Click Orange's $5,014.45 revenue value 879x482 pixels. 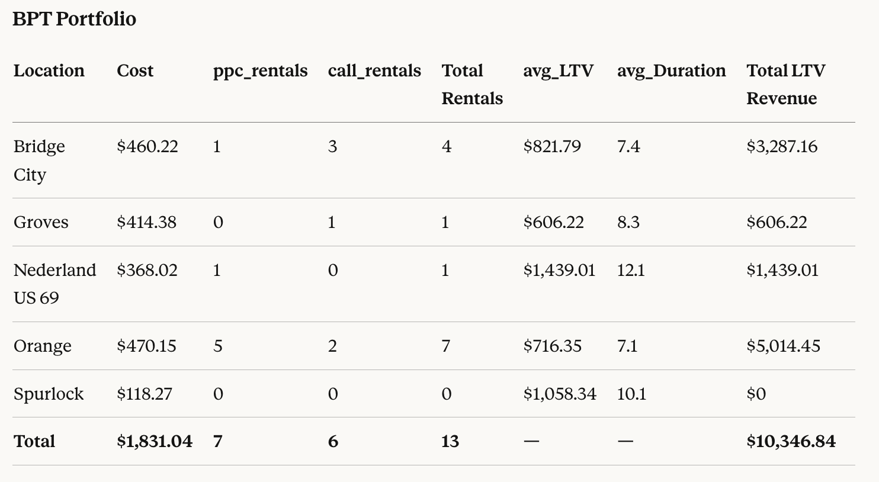pos(783,346)
